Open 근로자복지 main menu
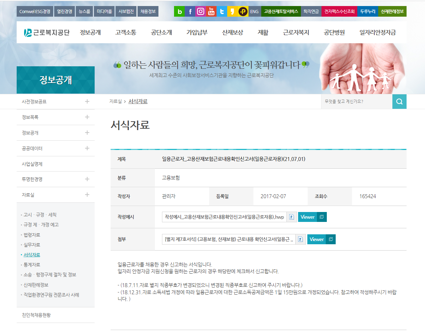Image resolution: width=425 pixels, height=335 pixels. (x=296, y=33)
